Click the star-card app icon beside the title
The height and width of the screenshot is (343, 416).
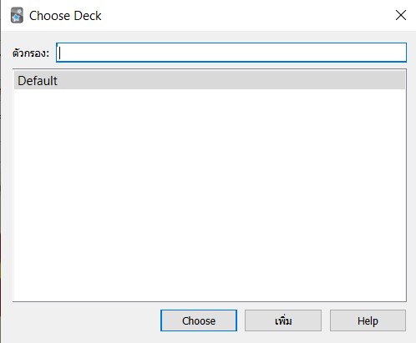(x=17, y=15)
